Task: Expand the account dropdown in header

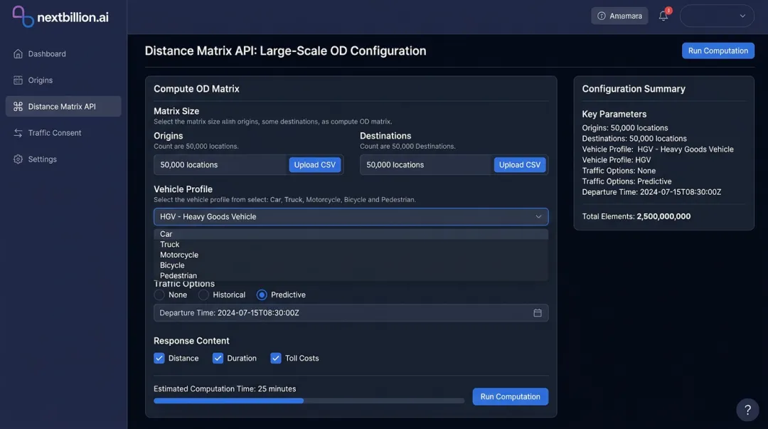Action: pos(717,16)
